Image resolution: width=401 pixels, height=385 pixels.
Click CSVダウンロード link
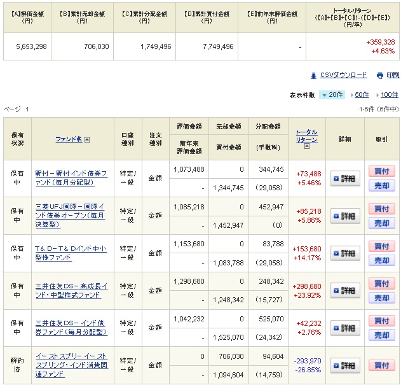pyautogui.click(x=343, y=75)
